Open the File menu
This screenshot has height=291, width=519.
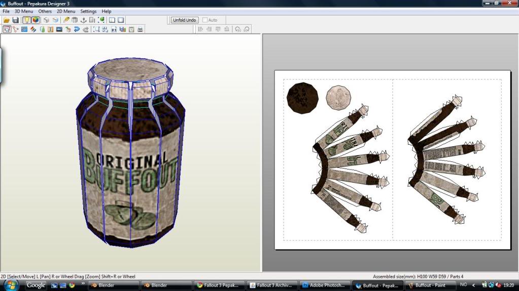pyautogui.click(x=6, y=11)
